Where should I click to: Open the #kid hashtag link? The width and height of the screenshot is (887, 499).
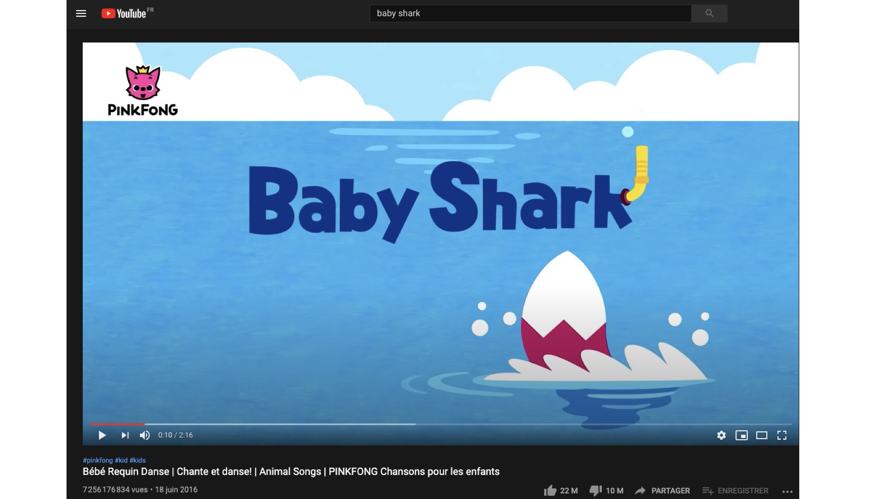(x=121, y=460)
